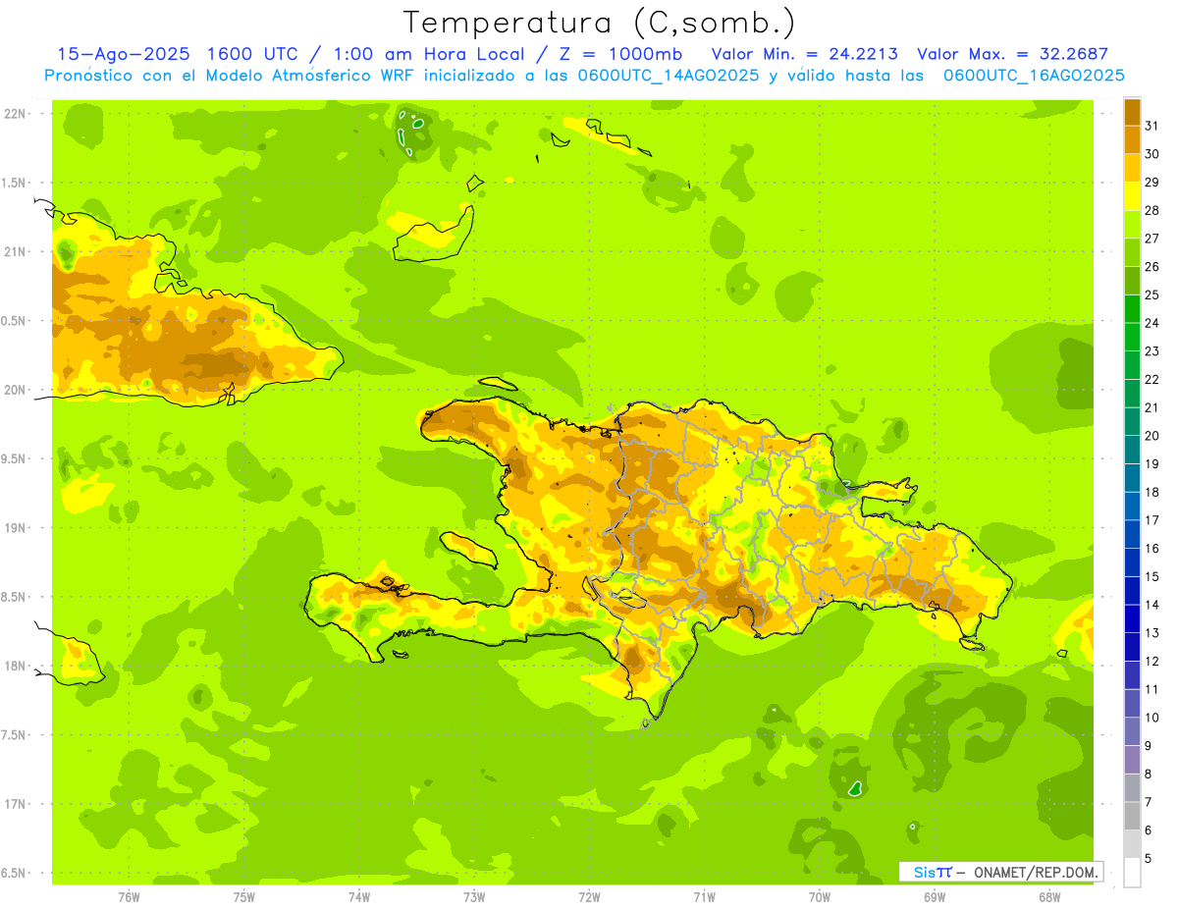Screen dimensions: 1178x910
Task: Click longitude label "76W"
Action: coord(129,897)
